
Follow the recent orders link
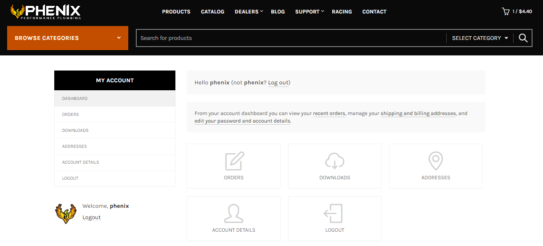[x=329, y=113]
